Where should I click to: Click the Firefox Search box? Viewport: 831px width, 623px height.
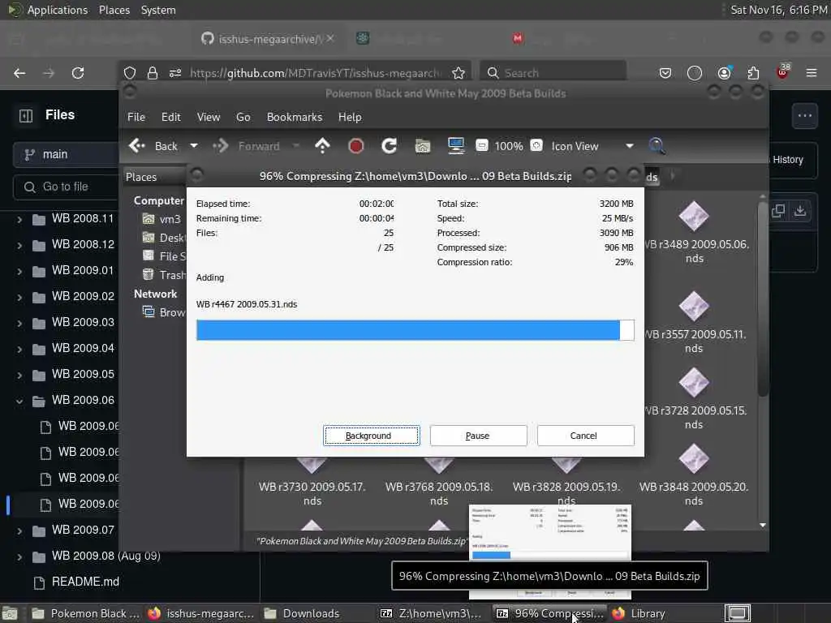pos(553,73)
